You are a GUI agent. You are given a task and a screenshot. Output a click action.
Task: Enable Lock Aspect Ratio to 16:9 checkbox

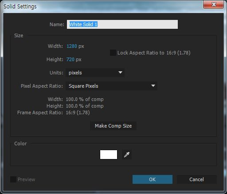coord(113,53)
